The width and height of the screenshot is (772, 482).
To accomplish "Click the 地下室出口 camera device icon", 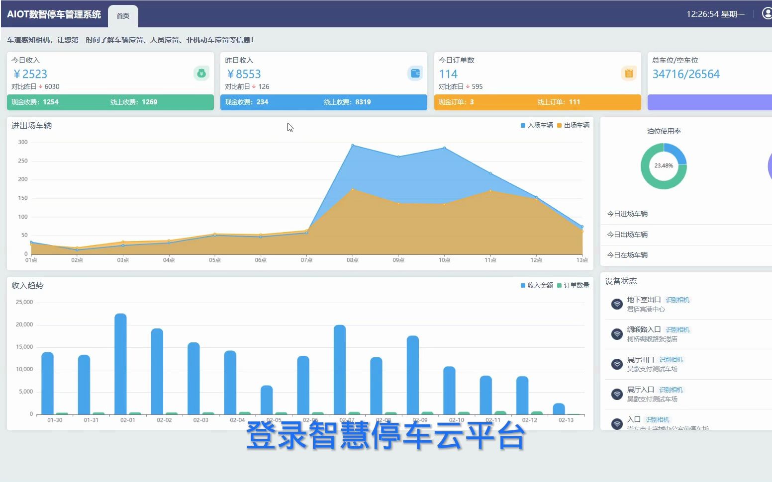I will 616,304.
